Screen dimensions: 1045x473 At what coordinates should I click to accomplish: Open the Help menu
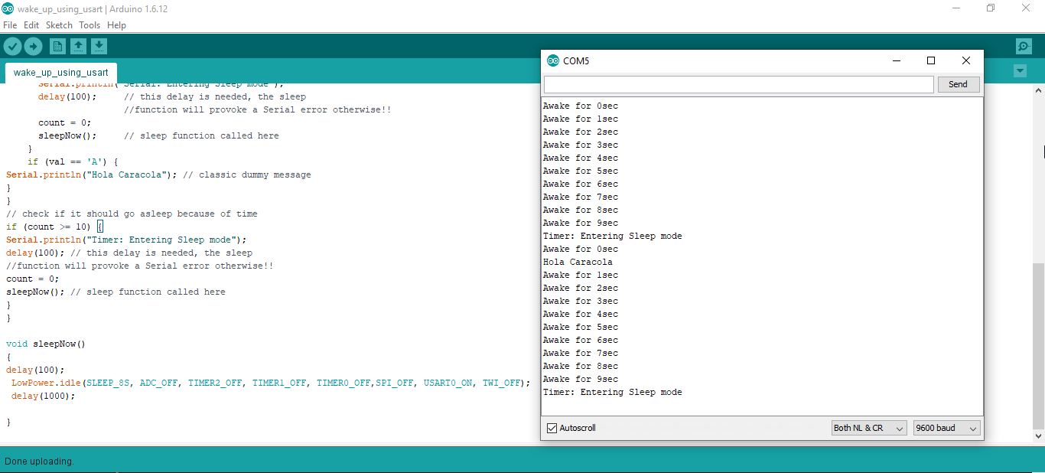116,25
